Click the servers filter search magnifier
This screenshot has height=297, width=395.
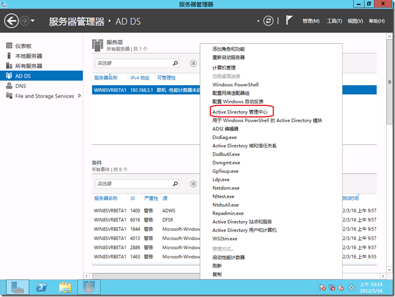tap(175, 63)
